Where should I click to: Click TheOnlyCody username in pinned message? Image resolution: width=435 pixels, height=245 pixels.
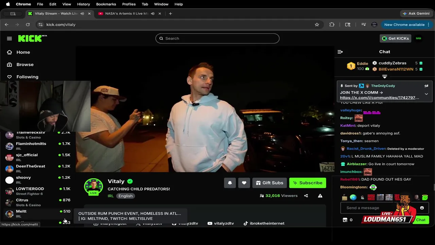383,86
